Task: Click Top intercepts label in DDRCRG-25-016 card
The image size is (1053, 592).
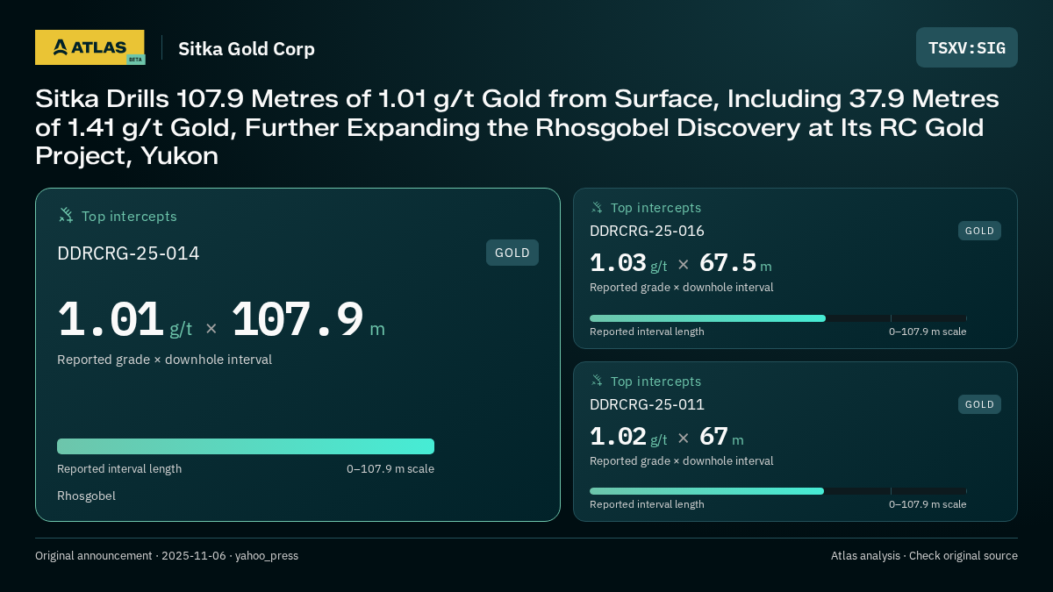Action: click(655, 208)
